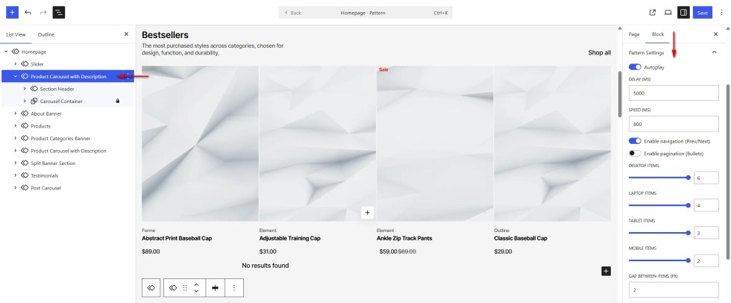
Task: Click the undo arrow in top toolbar
Action: tap(28, 13)
